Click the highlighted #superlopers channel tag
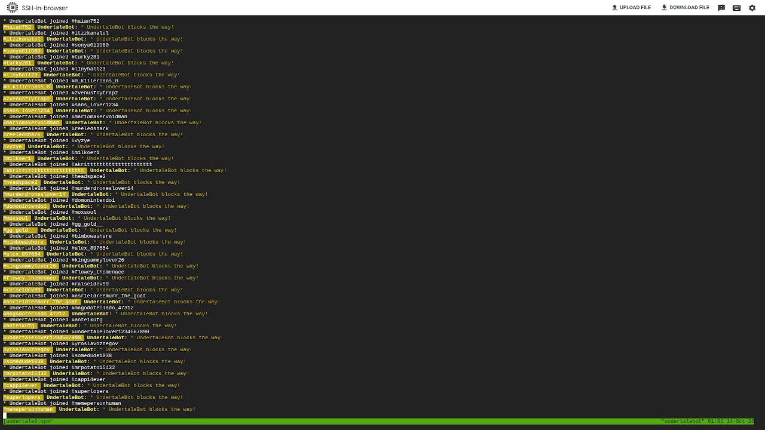The width and height of the screenshot is (765, 430). click(x=23, y=397)
